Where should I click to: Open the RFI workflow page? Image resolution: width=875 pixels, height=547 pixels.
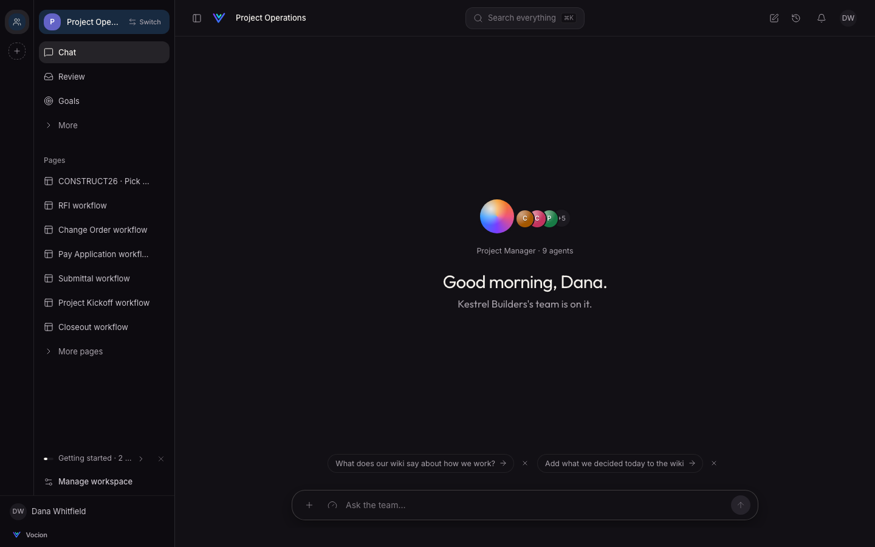pyautogui.click(x=104, y=205)
